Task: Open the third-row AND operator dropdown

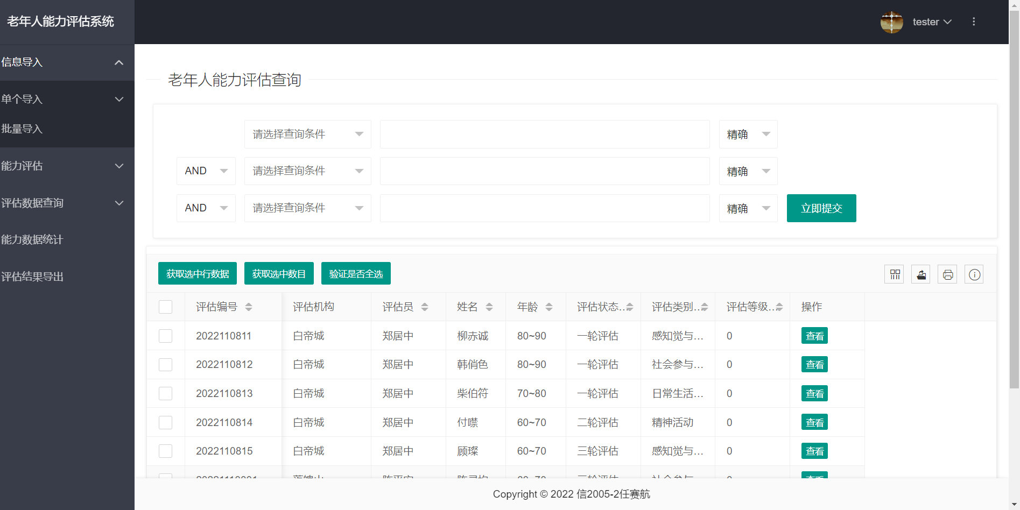Action: (x=206, y=208)
